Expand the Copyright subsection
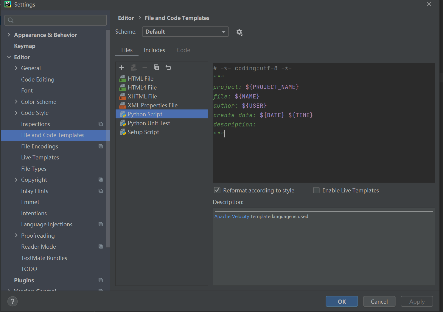The width and height of the screenshot is (443, 312). (16, 180)
